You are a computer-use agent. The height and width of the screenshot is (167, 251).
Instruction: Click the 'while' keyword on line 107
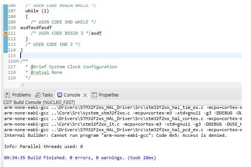32,11
